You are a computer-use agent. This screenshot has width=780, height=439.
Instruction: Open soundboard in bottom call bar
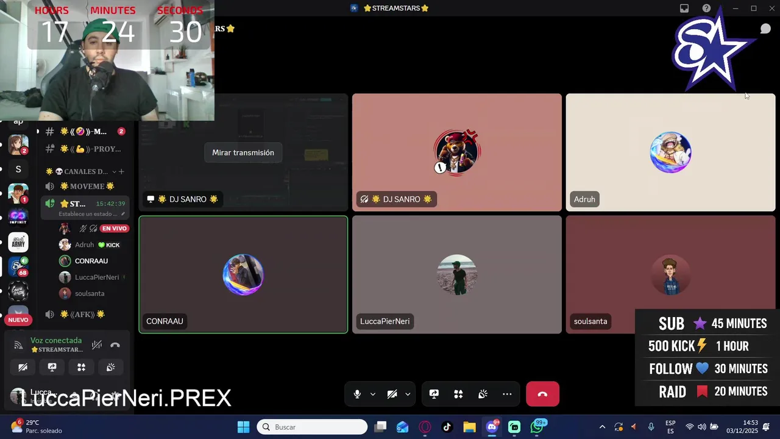[483, 394]
